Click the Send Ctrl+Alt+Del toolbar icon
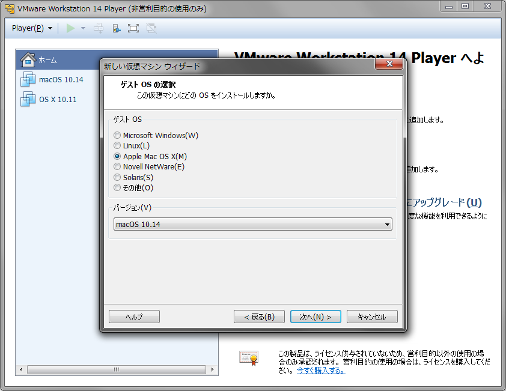506x391 pixels. click(x=99, y=28)
